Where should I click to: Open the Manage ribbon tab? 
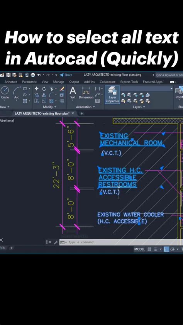(59, 82)
